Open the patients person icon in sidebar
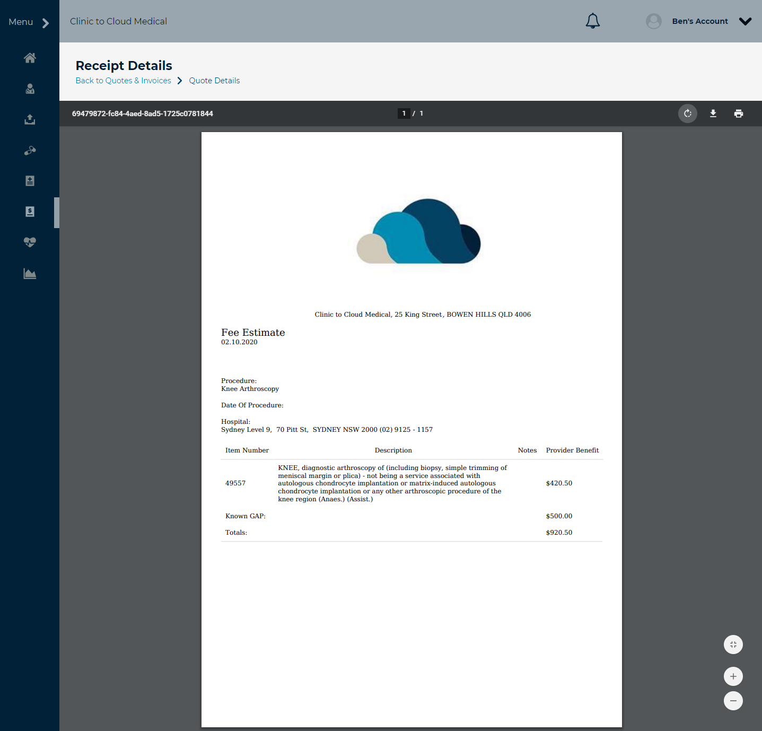The width and height of the screenshot is (762, 731). (x=30, y=89)
